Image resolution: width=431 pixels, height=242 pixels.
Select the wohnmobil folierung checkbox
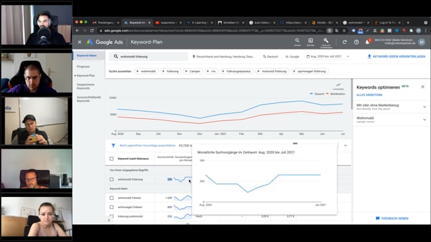111,179
